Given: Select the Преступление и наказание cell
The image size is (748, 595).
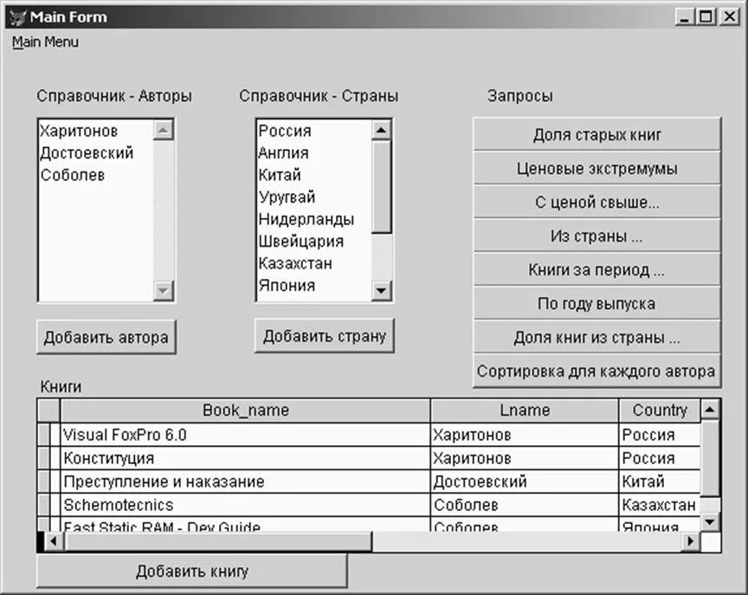Looking at the screenshot, I should 246,482.
